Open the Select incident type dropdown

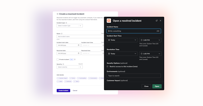[70, 26]
